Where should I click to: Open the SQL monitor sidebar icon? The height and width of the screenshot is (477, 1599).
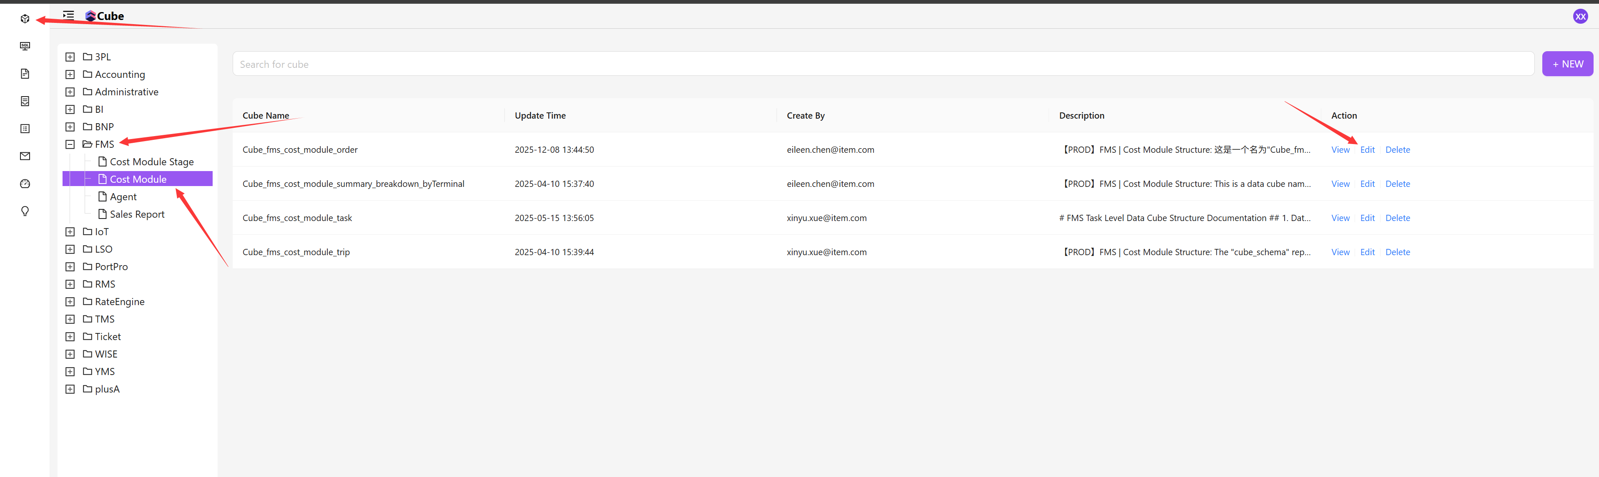[x=25, y=47]
